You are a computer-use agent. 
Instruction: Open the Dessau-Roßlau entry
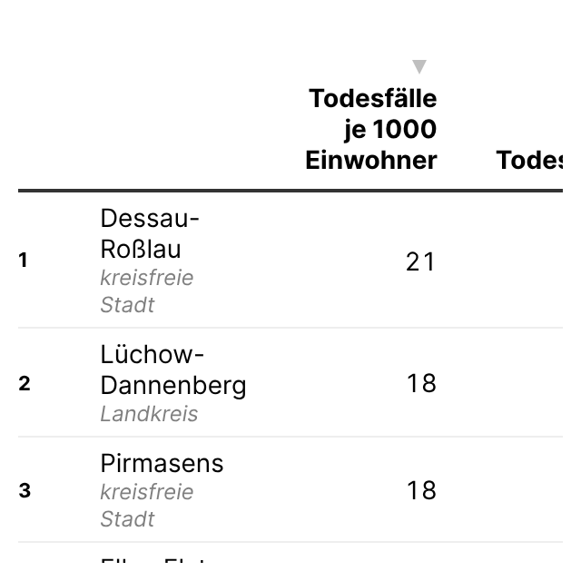[x=150, y=233]
